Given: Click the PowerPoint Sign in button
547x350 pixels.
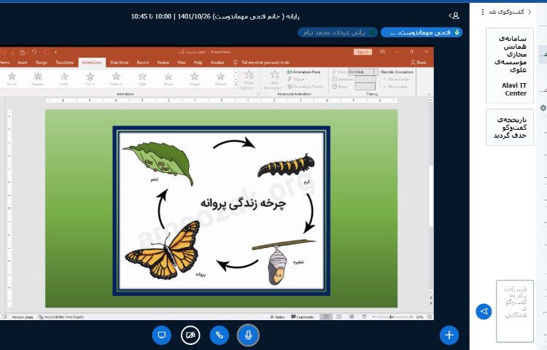Looking at the screenshot, I should tap(362, 52).
